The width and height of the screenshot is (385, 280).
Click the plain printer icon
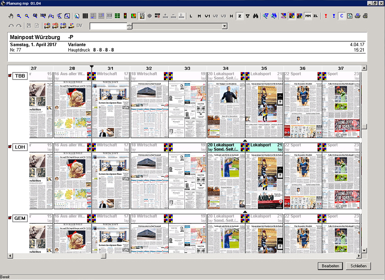(365, 16)
